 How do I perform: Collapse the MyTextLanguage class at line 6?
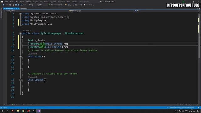click(x=20, y=33)
